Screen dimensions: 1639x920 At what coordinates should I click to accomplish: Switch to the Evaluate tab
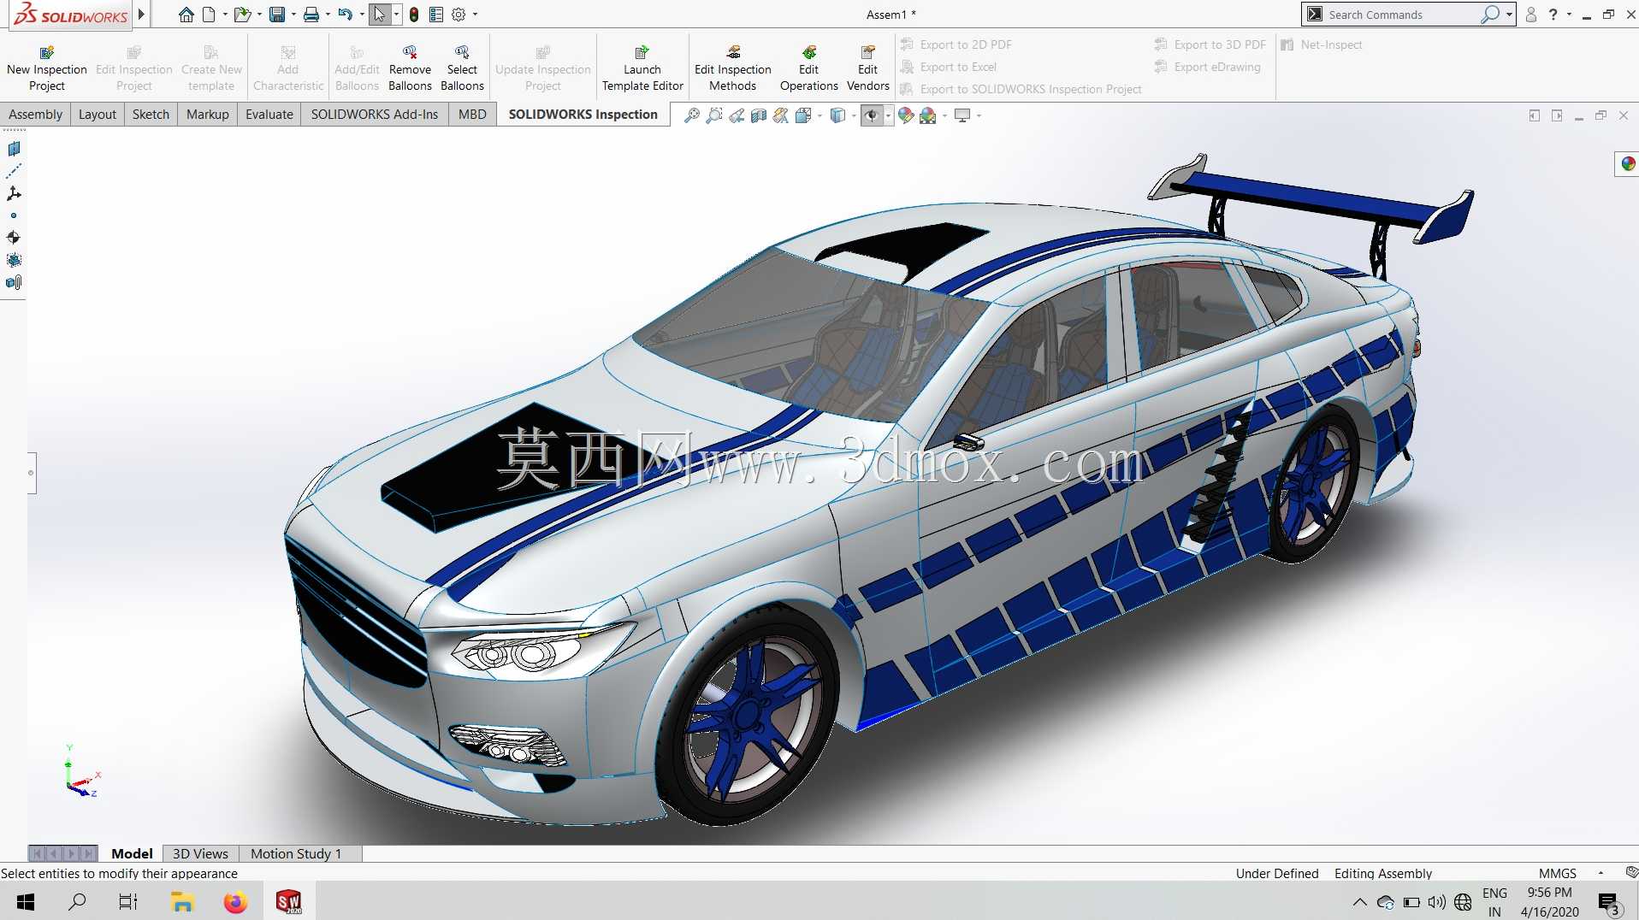269,115
